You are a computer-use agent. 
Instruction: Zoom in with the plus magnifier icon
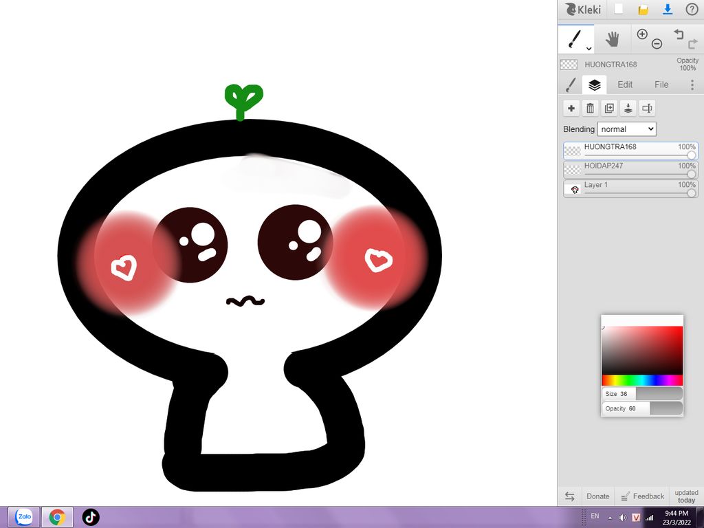coord(642,34)
